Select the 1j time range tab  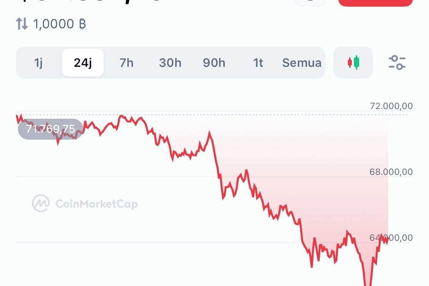[39, 63]
